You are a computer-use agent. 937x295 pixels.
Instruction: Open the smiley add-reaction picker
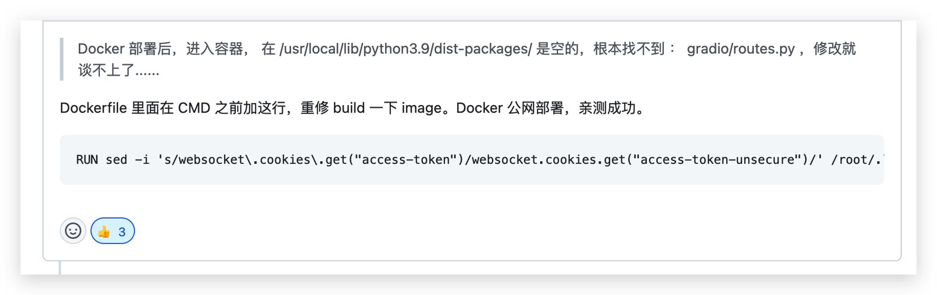73,231
